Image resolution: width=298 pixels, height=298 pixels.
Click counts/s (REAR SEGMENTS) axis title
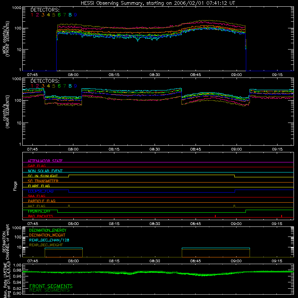[6, 112]
